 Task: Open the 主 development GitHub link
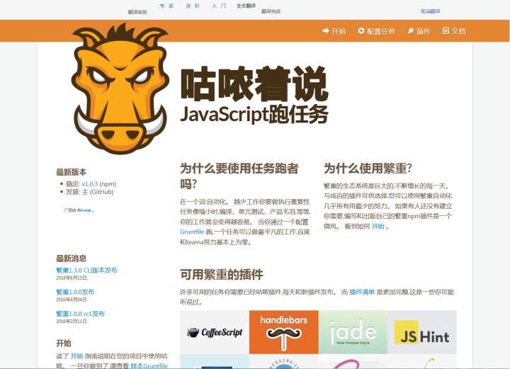tap(85, 192)
